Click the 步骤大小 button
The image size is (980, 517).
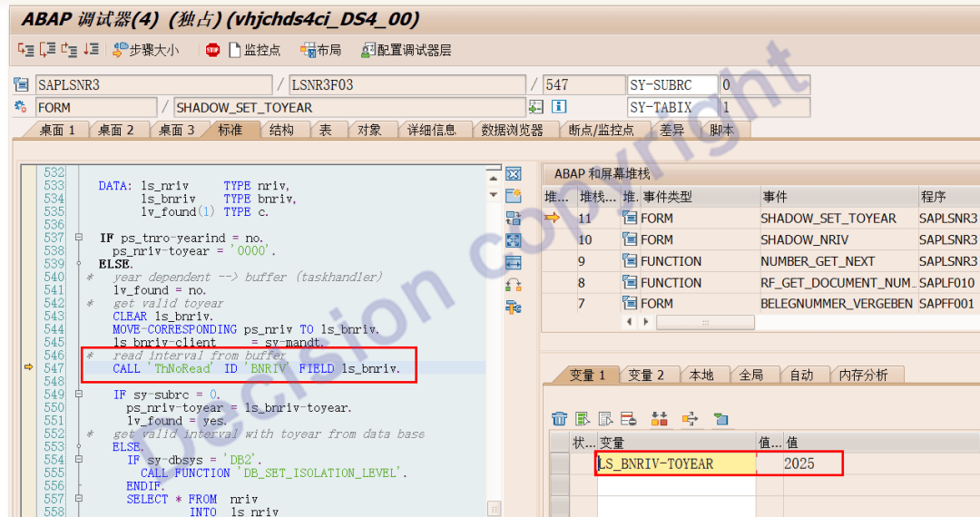[x=145, y=50]
